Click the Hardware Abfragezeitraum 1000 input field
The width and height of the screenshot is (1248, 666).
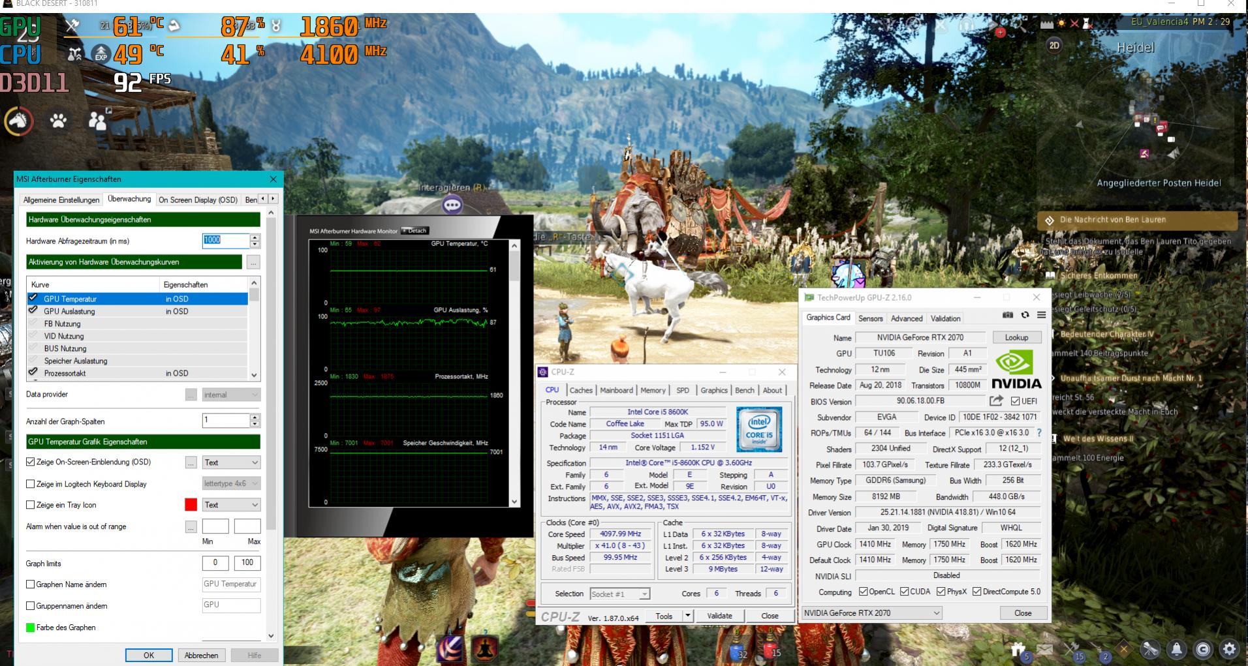click(226, 241)
